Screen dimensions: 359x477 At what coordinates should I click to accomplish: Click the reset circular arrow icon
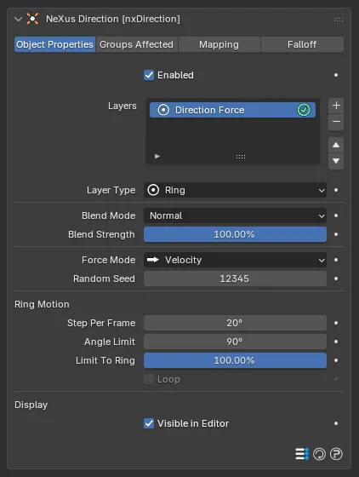coord(319,454)
